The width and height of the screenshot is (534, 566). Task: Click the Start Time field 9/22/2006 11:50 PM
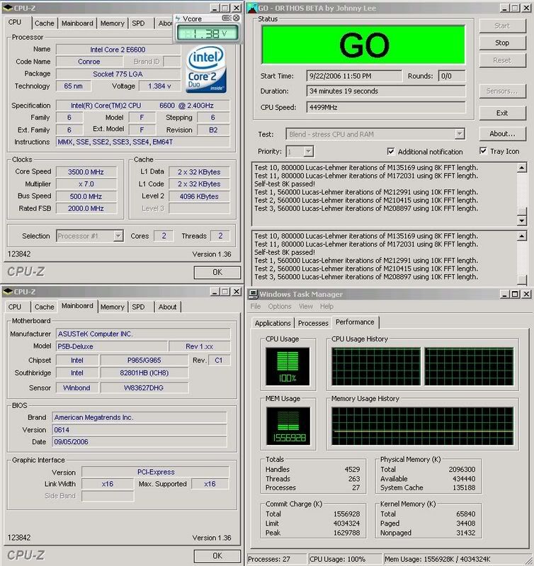tap(354, 76)
